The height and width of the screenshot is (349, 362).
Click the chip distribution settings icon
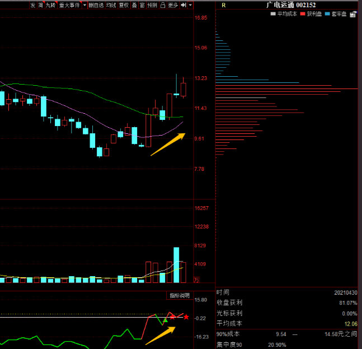[353, 14]
